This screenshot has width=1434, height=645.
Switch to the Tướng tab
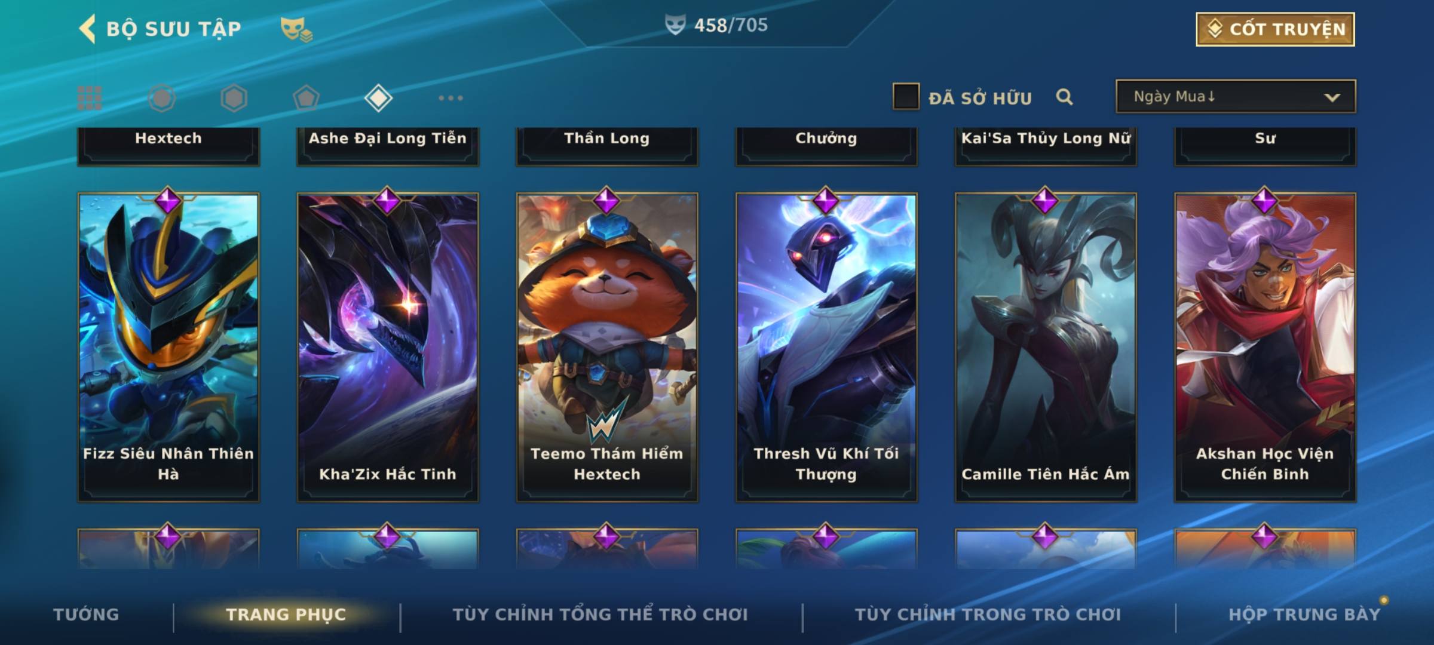coord(86,615)
